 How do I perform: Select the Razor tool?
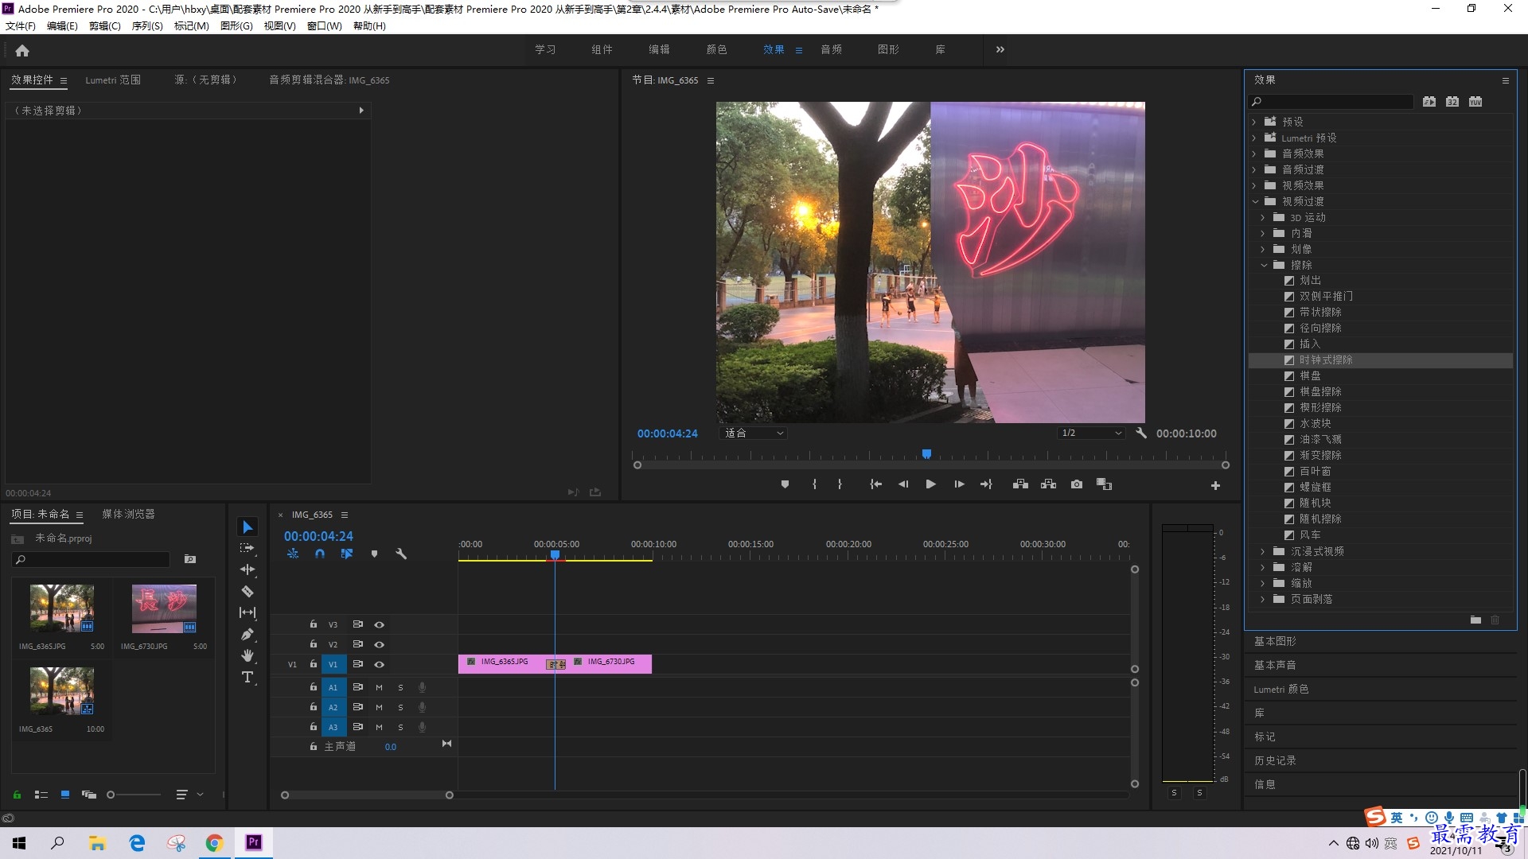[248, 591]
